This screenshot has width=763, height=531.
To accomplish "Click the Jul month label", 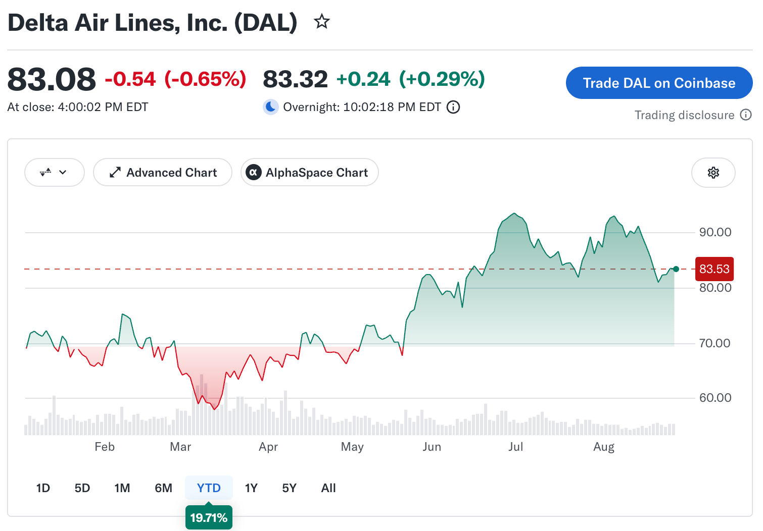I will pos(515,447).
